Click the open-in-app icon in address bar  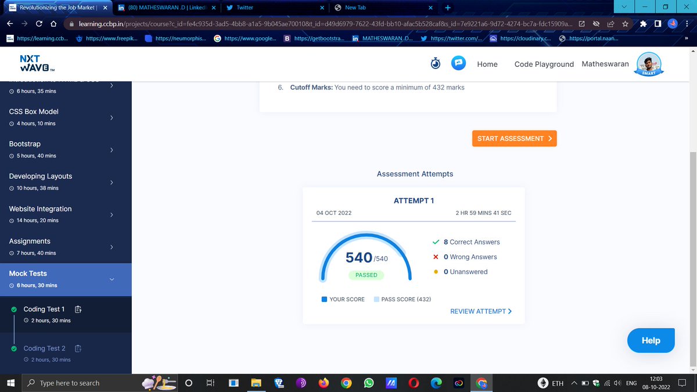[x=581, y=24]
